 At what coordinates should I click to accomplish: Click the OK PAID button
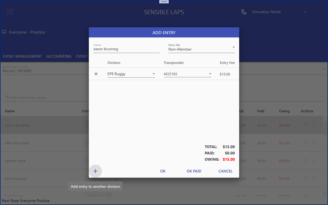click(x=194, y=171)
